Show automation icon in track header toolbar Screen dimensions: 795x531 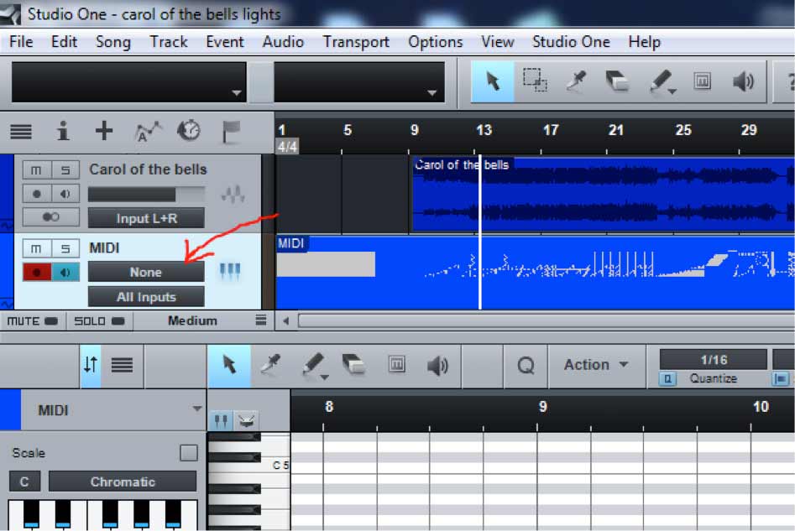(x=148, y=131)
